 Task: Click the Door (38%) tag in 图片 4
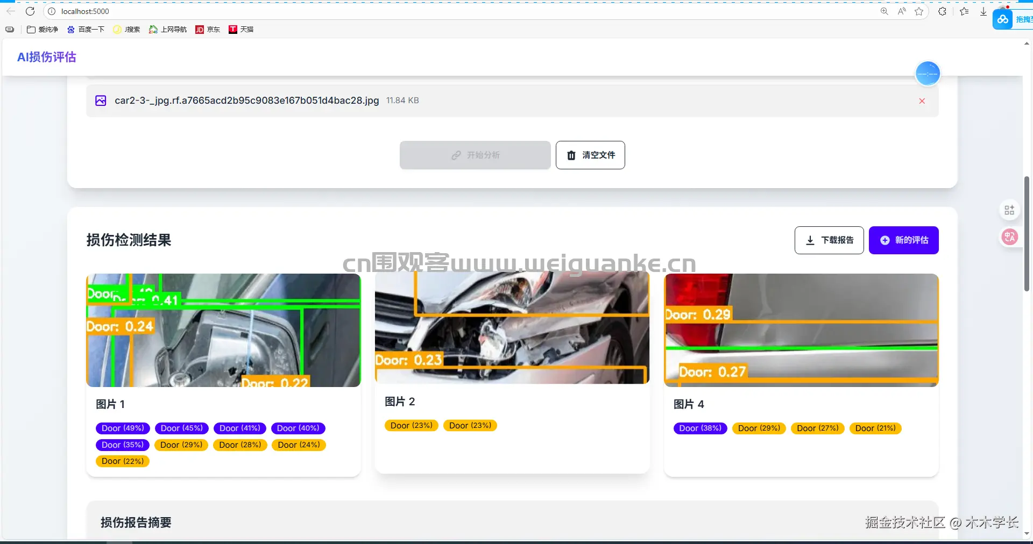[700, 428]
